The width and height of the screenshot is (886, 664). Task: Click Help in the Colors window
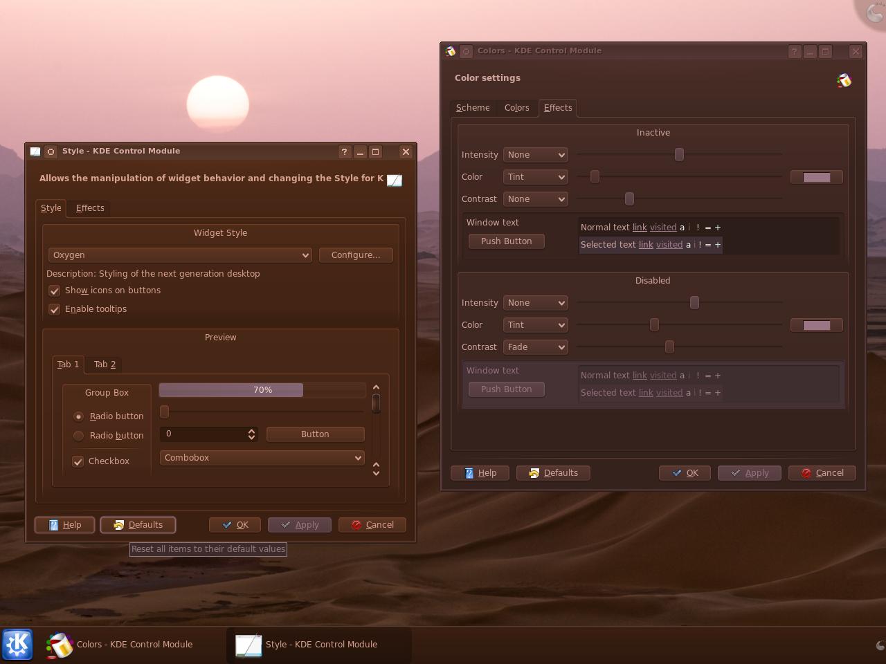(x=480, y=473)
